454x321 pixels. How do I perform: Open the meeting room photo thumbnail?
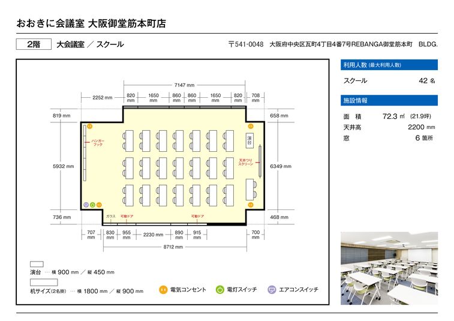point(389,268)
